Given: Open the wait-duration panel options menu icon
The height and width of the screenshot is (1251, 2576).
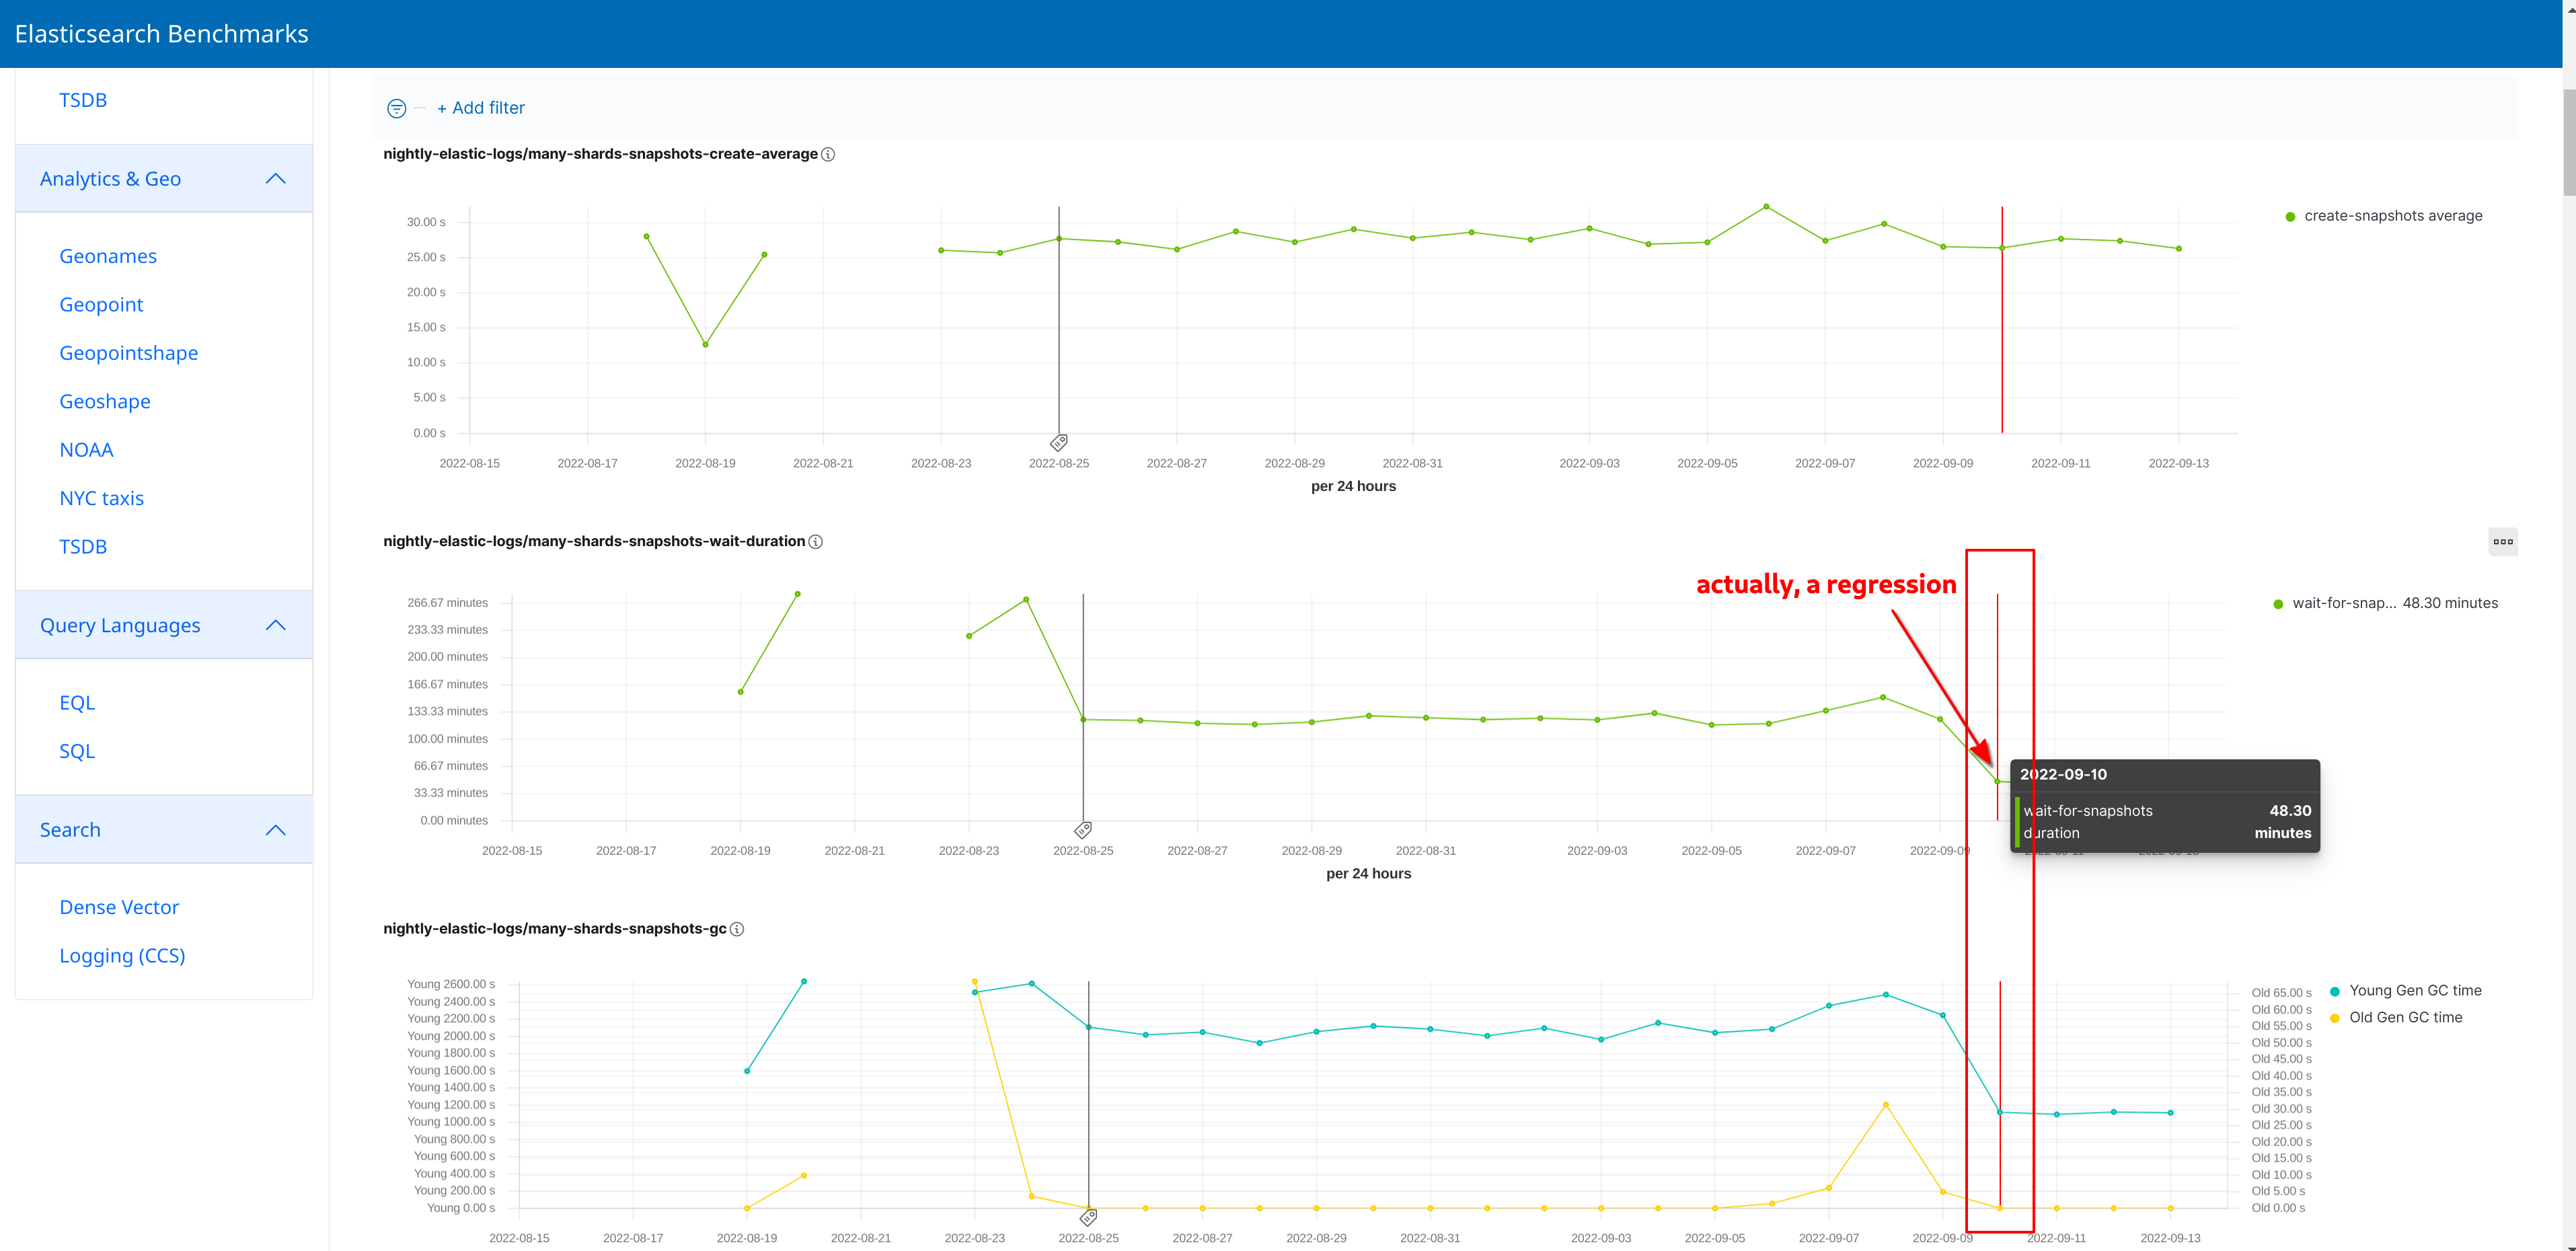Looking at the screenshot, I should pos(2504,541).
